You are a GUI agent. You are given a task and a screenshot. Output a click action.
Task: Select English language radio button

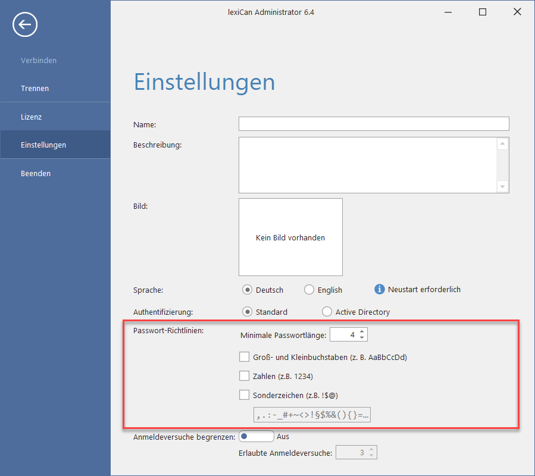(x=309, y=290)
